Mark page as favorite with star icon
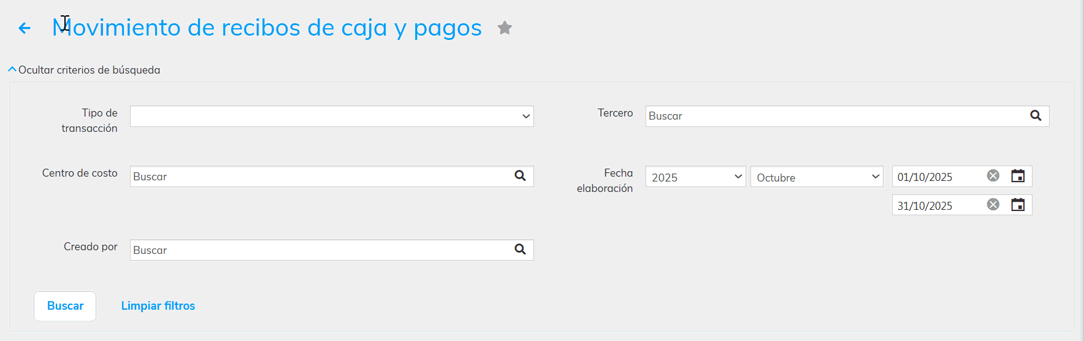The image size is (1084, 341). click(x=505, y=28)
